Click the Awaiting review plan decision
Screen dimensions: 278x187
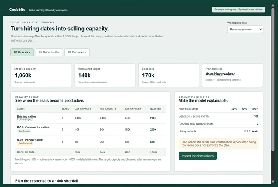(x=220, y=74)
